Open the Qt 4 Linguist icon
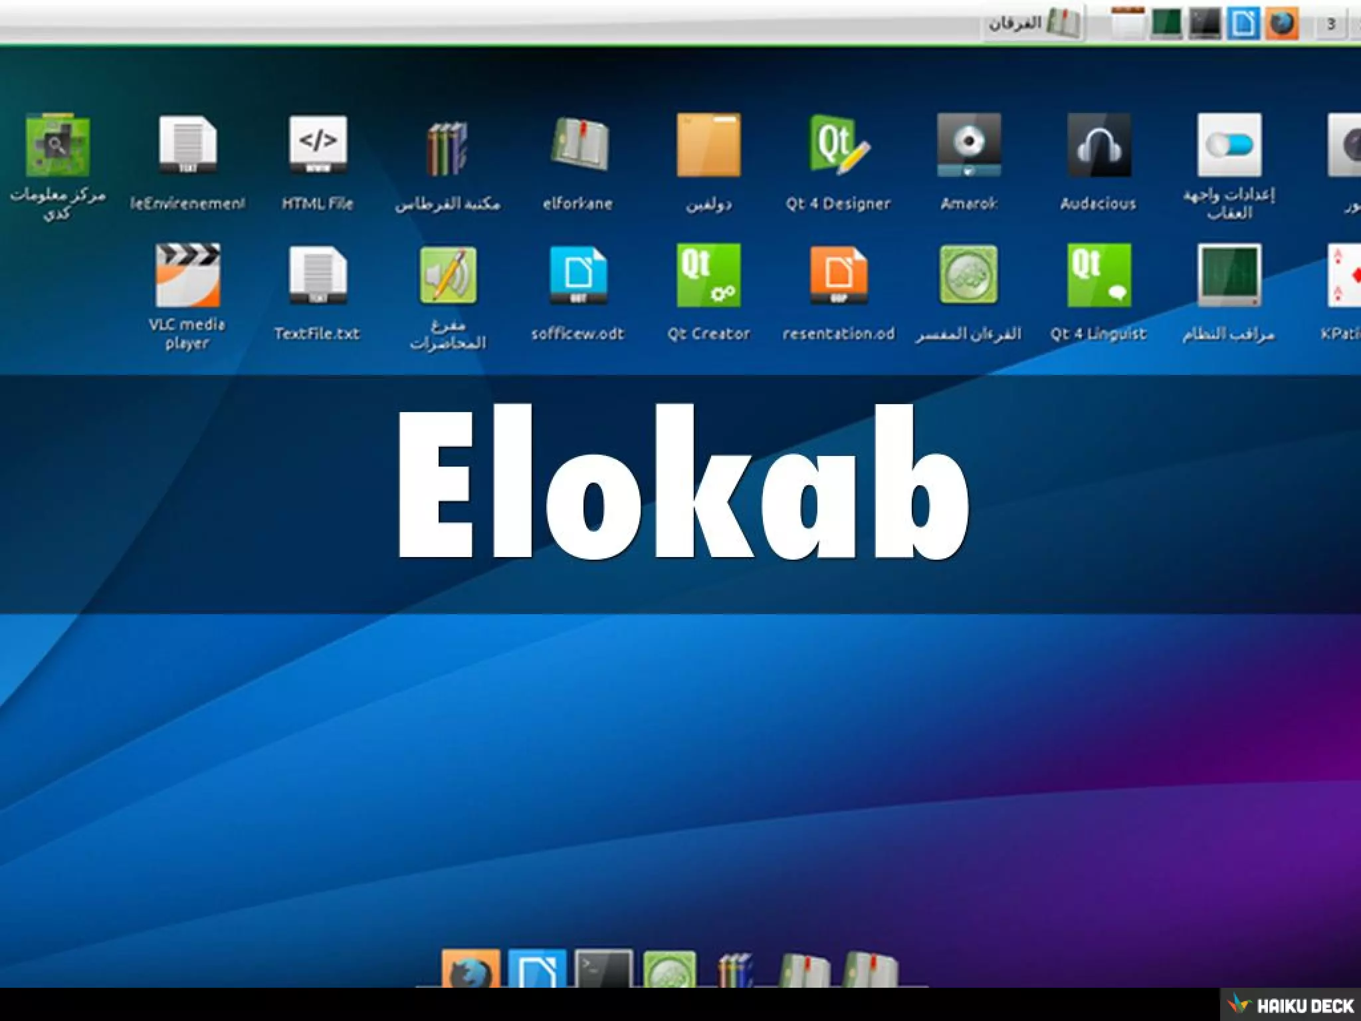This screenshot has width=1361, height=1021. (1099, 276)
